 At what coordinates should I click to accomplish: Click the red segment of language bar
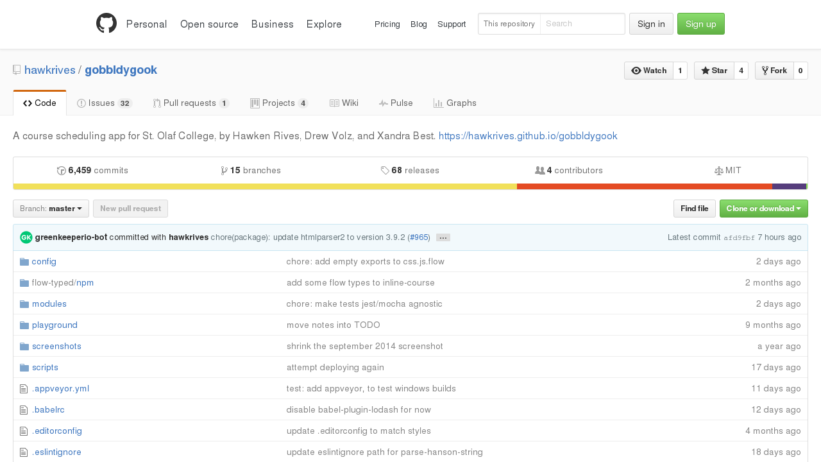pyautogui.click(x=645, y=187)
